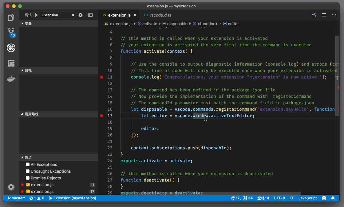
Task: Click master branch in status bar
Action: (x=17, y=198)
